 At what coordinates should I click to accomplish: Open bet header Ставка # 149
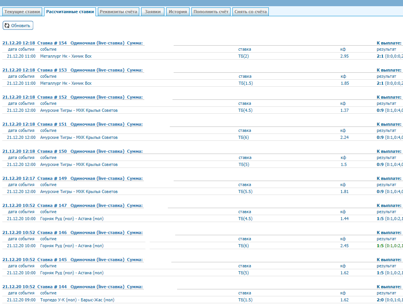52,178
